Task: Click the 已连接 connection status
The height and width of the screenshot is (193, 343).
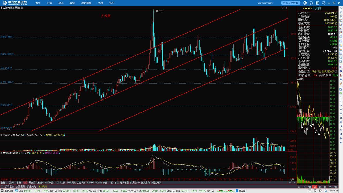Action: [x=242, y=191]
